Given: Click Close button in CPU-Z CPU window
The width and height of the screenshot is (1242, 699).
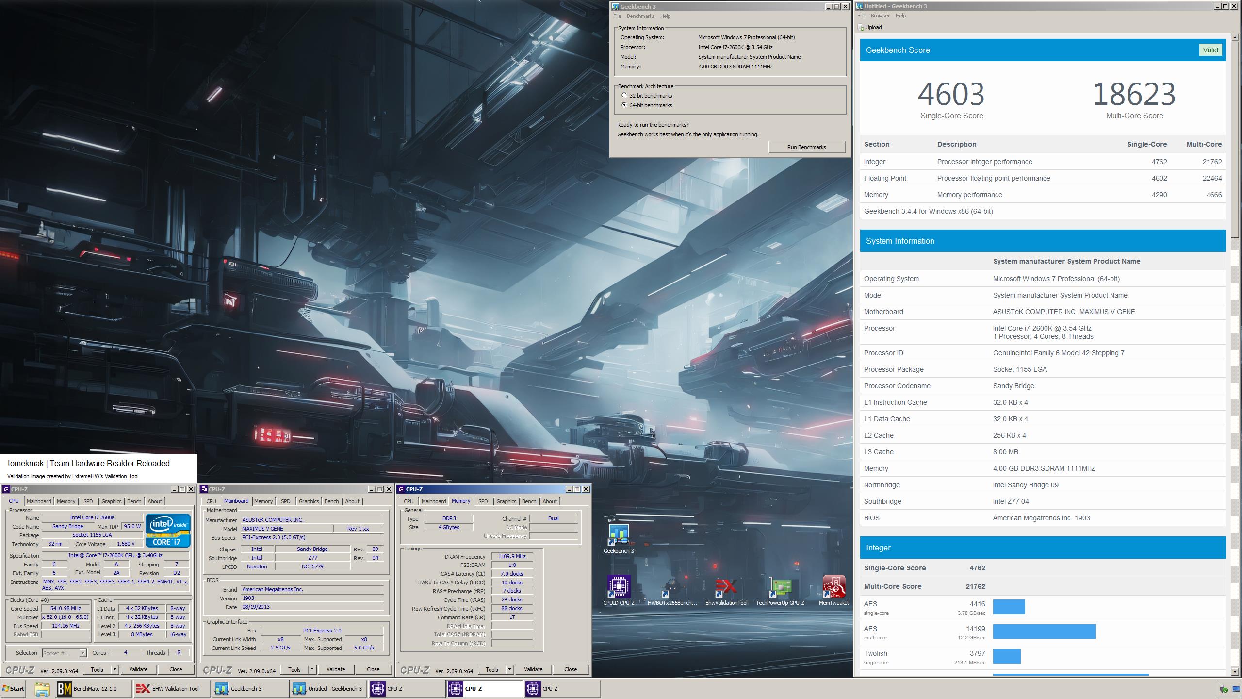Looking at the screenshot, I should (176, 669).
